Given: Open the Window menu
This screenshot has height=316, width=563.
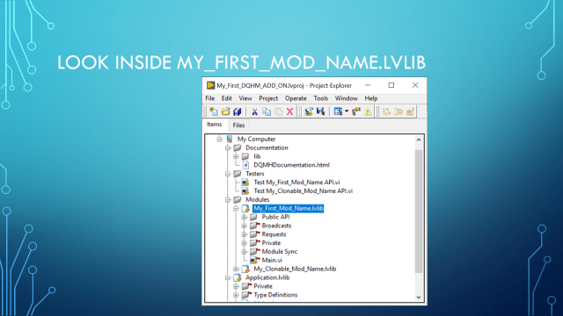Looking at the screenshot, I should click(x=346, y=98).
